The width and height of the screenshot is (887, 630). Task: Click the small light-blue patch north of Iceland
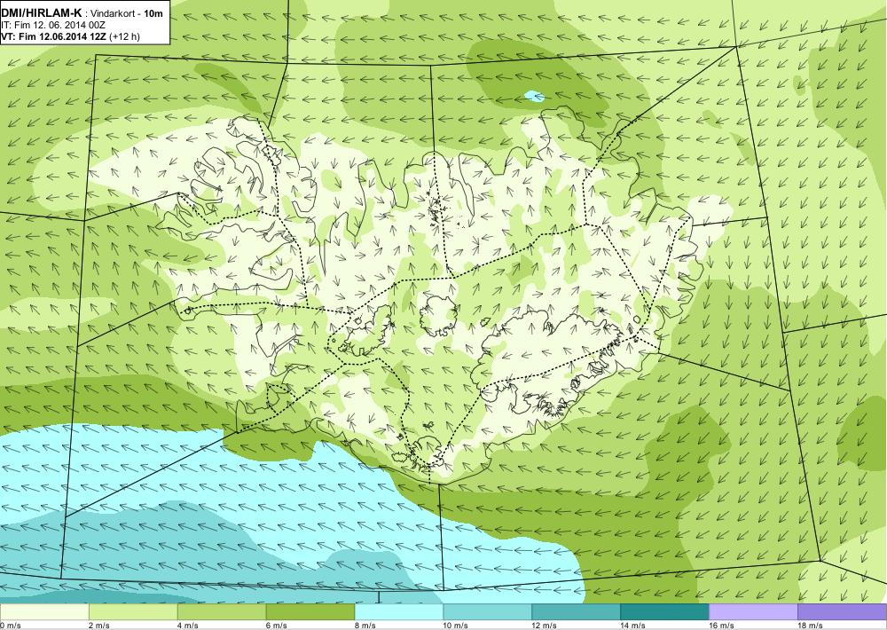[x=535, y=96]
